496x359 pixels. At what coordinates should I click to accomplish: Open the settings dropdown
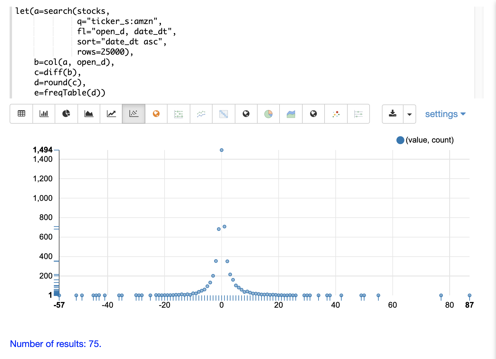click(x=445, y=114)
